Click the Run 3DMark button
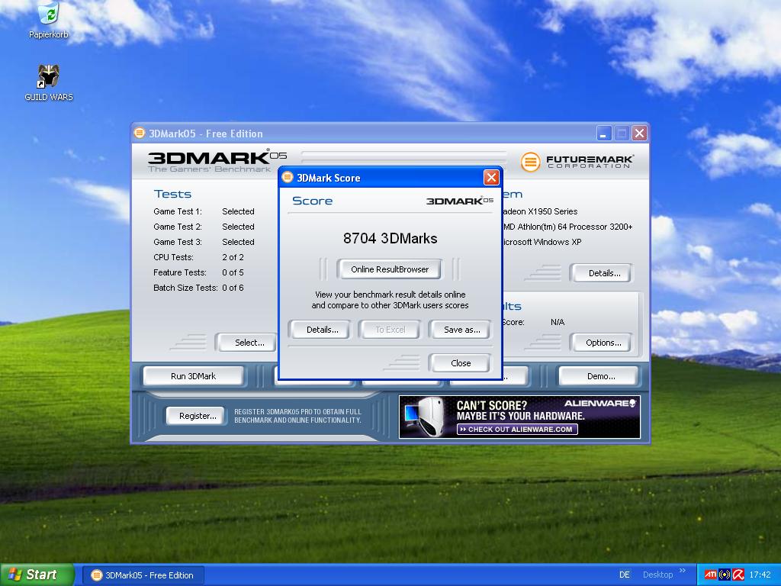Viewport: 781px width, 586px height. click(193, 376)
